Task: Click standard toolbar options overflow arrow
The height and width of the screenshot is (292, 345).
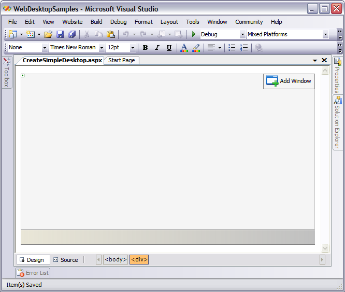Action: pyautogui.click(x=340, y=35)
